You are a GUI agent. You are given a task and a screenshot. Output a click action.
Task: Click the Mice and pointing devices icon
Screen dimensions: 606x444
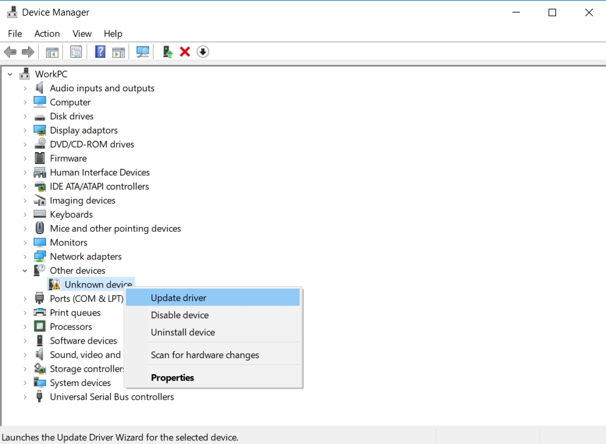tap(39, 228)
